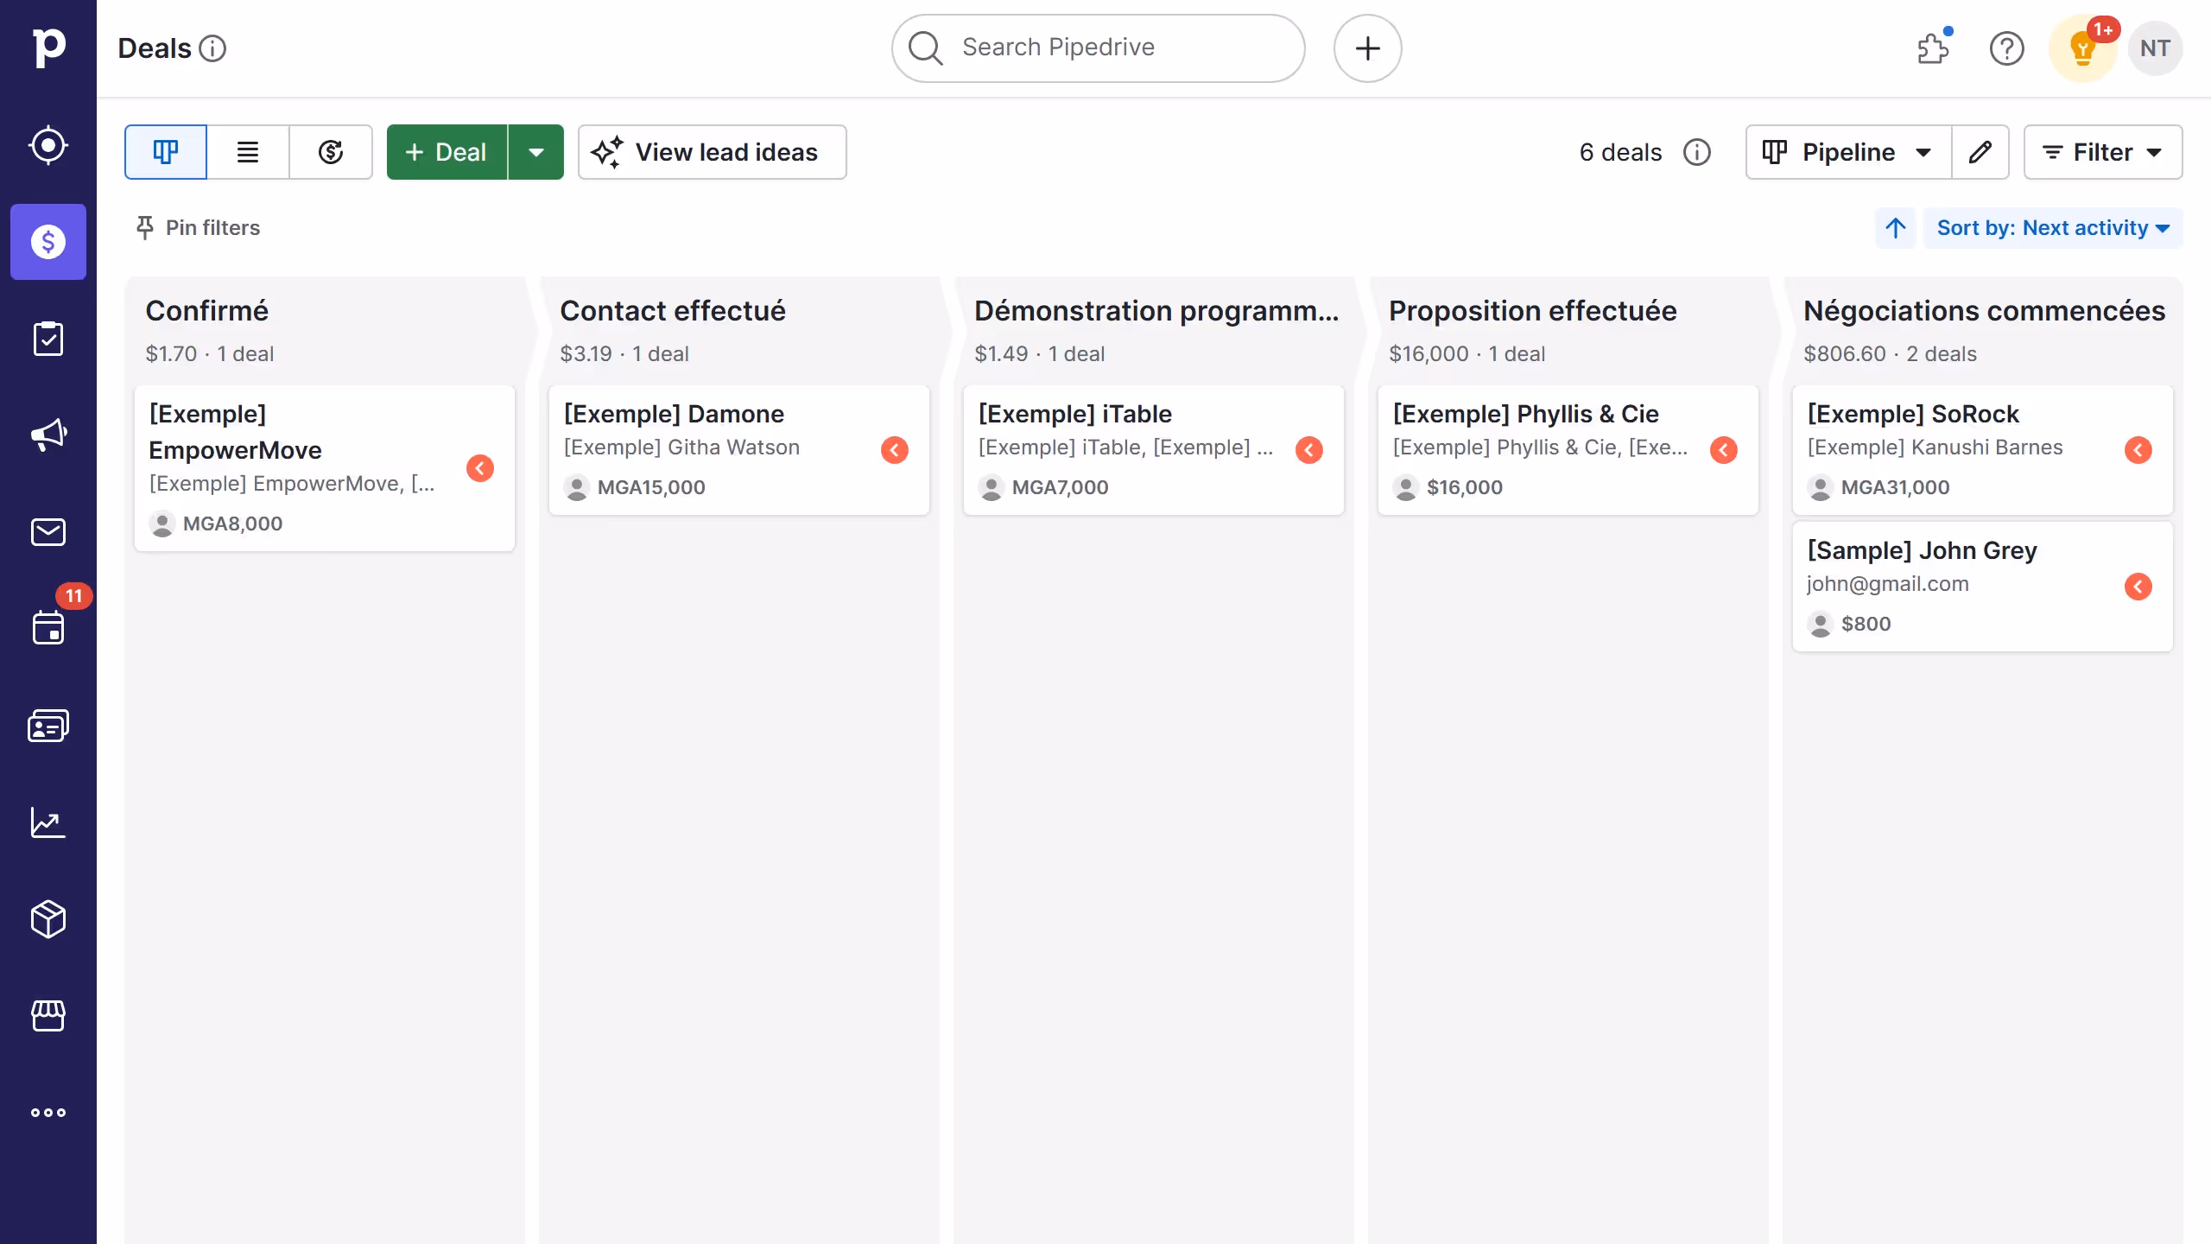Open the Contacts section in the sidebar
Viewport: 2211px width, 1244px height.
coord(48,725)
